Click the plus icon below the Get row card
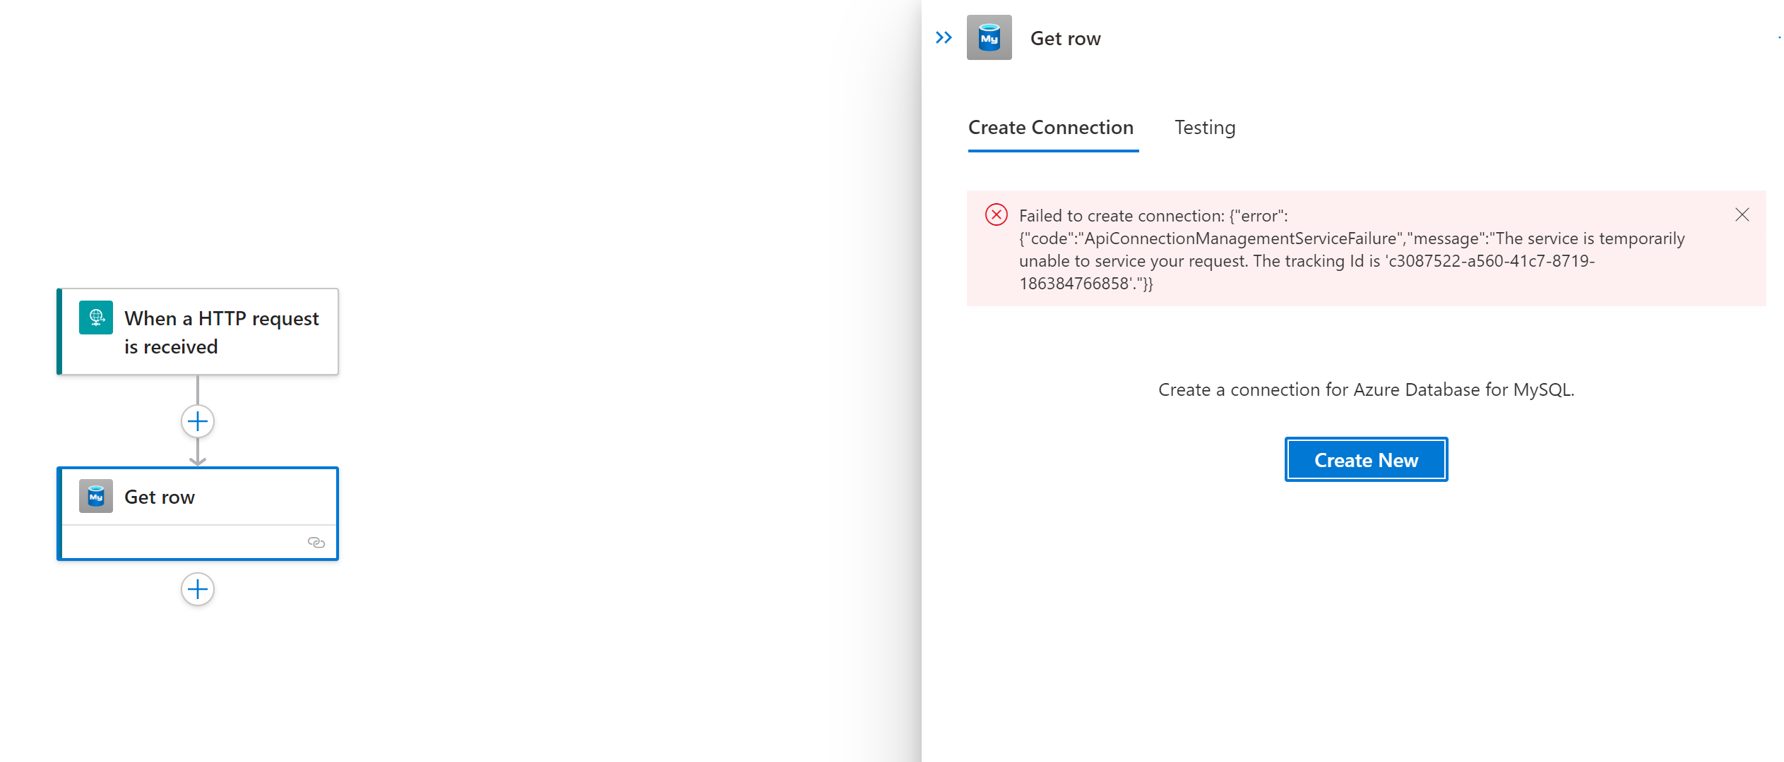 197,589
